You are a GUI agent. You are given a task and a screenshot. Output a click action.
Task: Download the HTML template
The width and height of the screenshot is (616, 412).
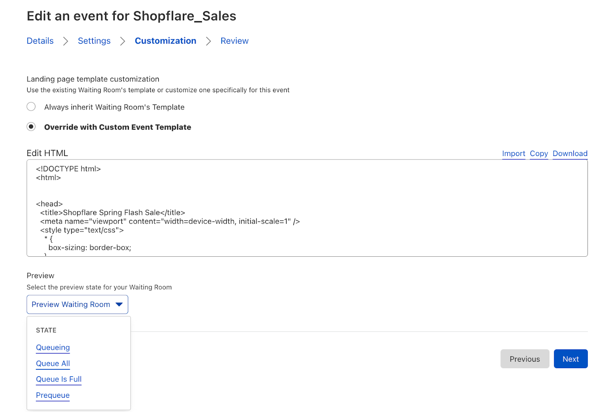coord(570,153)
